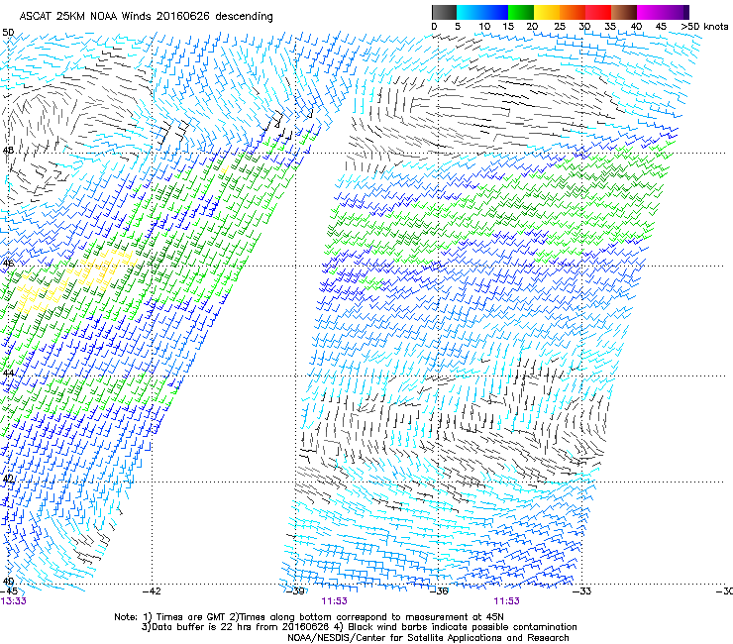
Task: Pick the red 30-35 knots color segment
Action: pos(598,12)
